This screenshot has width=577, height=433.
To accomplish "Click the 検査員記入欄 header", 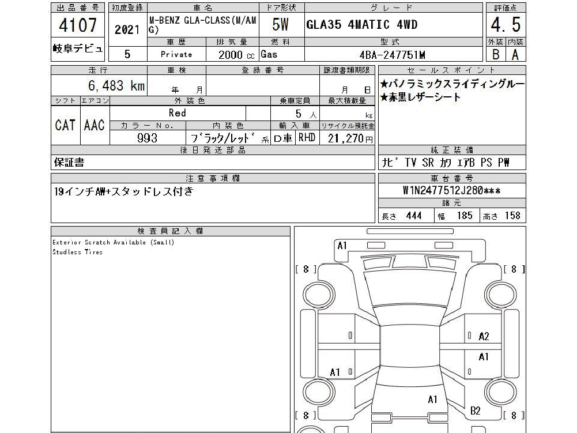I will [x=171, y=231].
